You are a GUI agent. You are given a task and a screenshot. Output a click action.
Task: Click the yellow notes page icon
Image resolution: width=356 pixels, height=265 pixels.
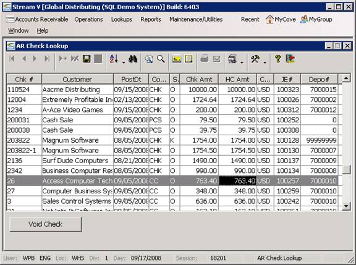pyautogui.click(x=189, y=59)
